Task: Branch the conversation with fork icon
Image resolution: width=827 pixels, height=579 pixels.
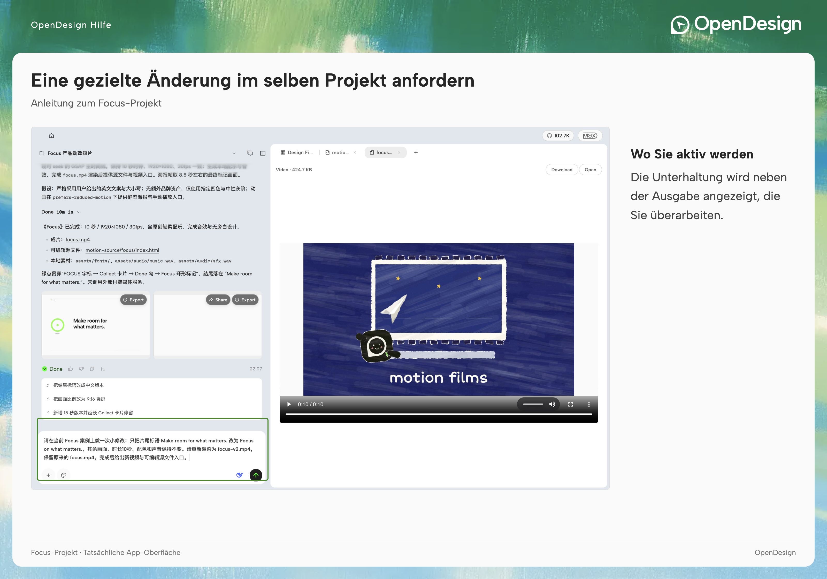Action: pos(103,369)
